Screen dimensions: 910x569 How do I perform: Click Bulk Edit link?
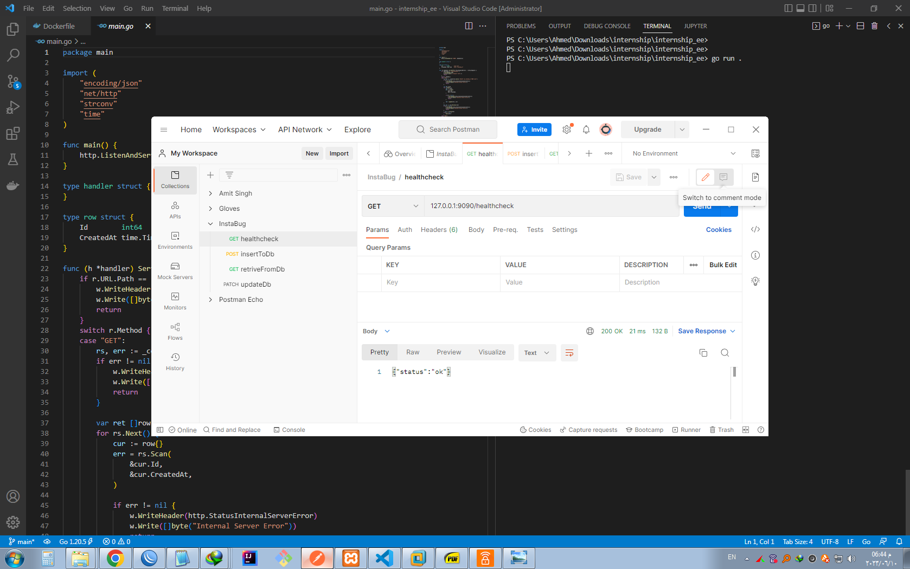[723, 265]
